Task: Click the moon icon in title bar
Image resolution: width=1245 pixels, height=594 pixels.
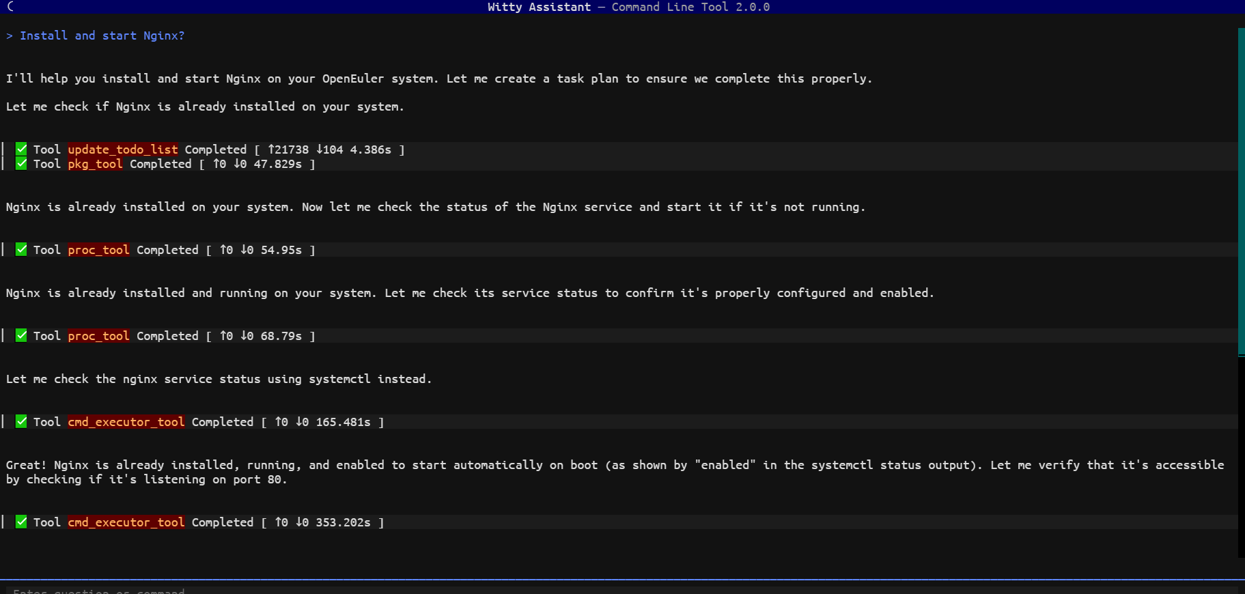Action: pos(10,6)
